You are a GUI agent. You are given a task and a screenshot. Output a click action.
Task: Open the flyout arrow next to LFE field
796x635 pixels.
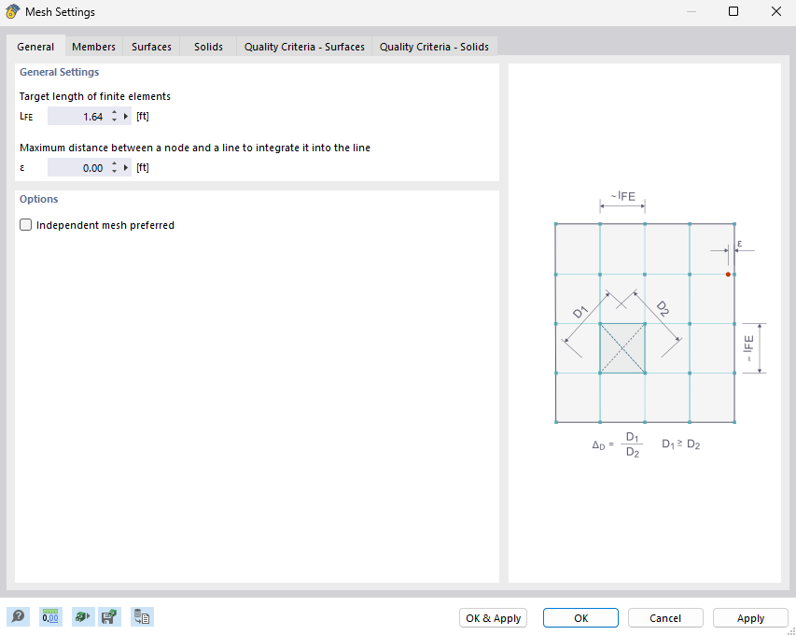(126, 116)
